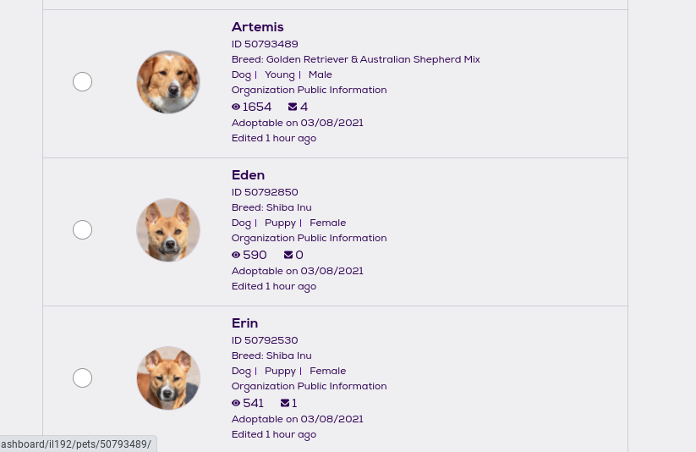Viewport: 696px width, 452px height.
Task: Open the Artemis pet name link
Action: [x=257, y=27]
